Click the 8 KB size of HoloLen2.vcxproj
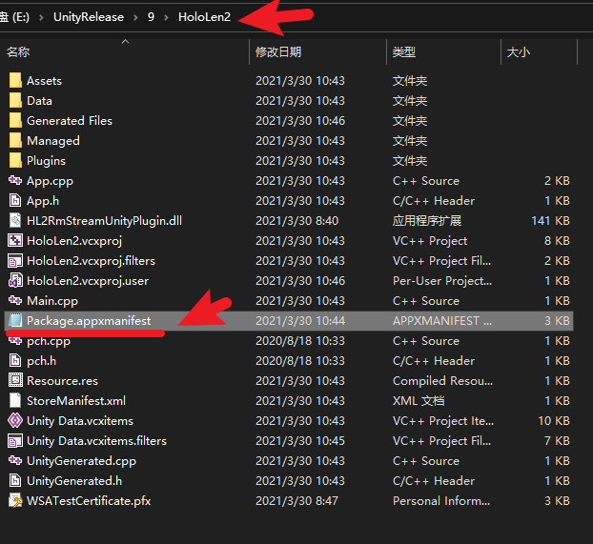Screen dimensions: 593x544 [557, 240]
